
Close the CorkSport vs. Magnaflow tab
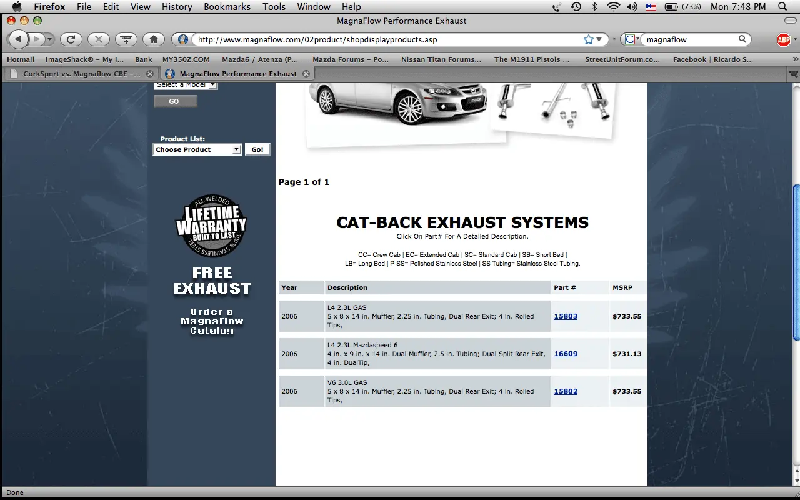[x=150, y=74]
